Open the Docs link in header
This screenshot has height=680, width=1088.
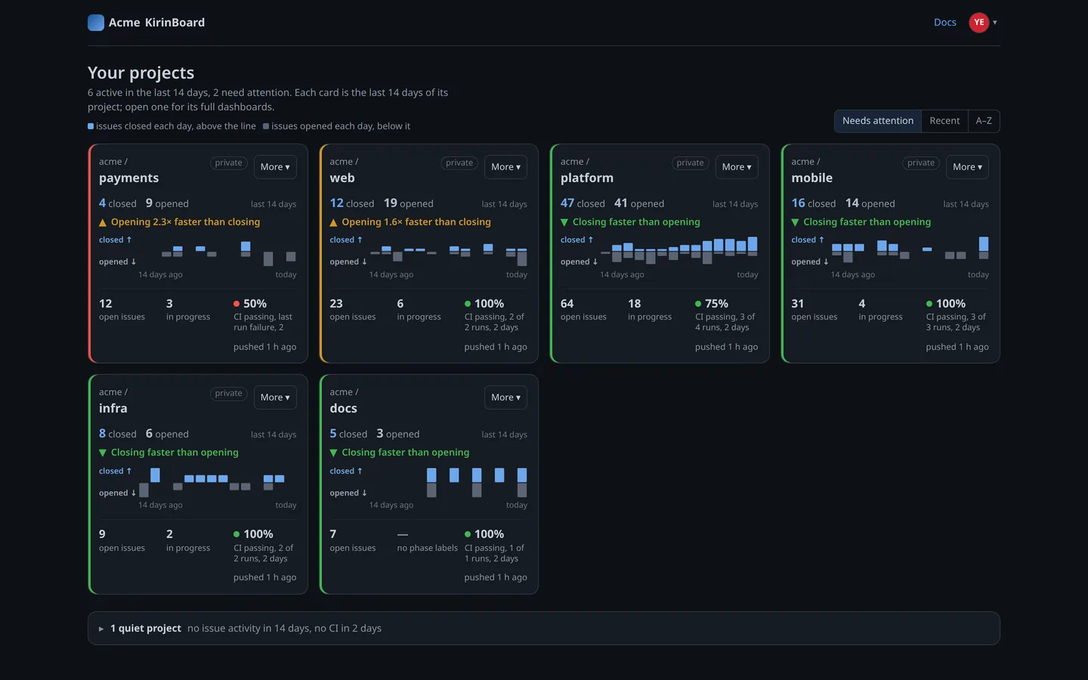coord(945,23)
